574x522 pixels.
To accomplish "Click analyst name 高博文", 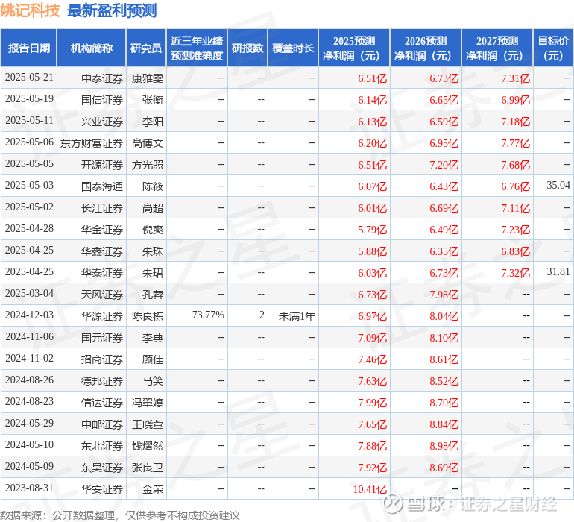I will tap(147, 143).
